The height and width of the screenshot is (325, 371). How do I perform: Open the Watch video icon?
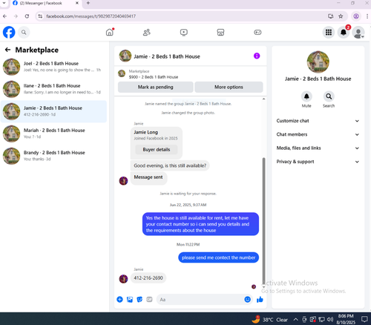(x=184, y=33)
